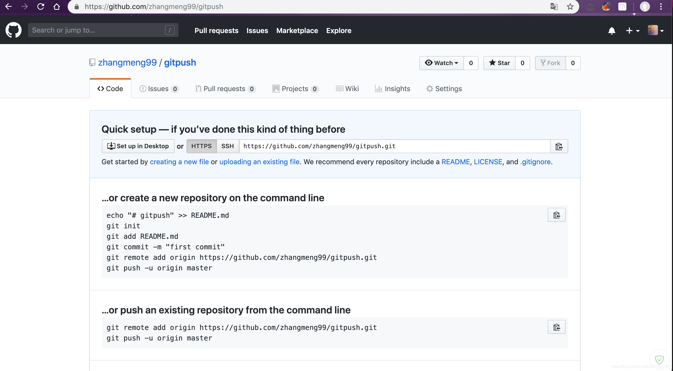Click the Chrome profile avatar icon
673x371 pixels.
[644, 7]
